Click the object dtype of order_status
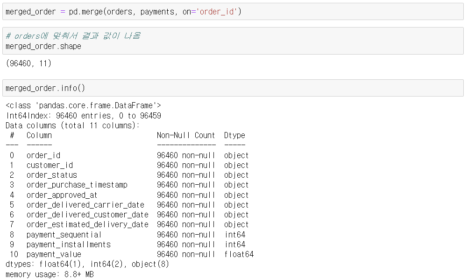 (236, 175)
